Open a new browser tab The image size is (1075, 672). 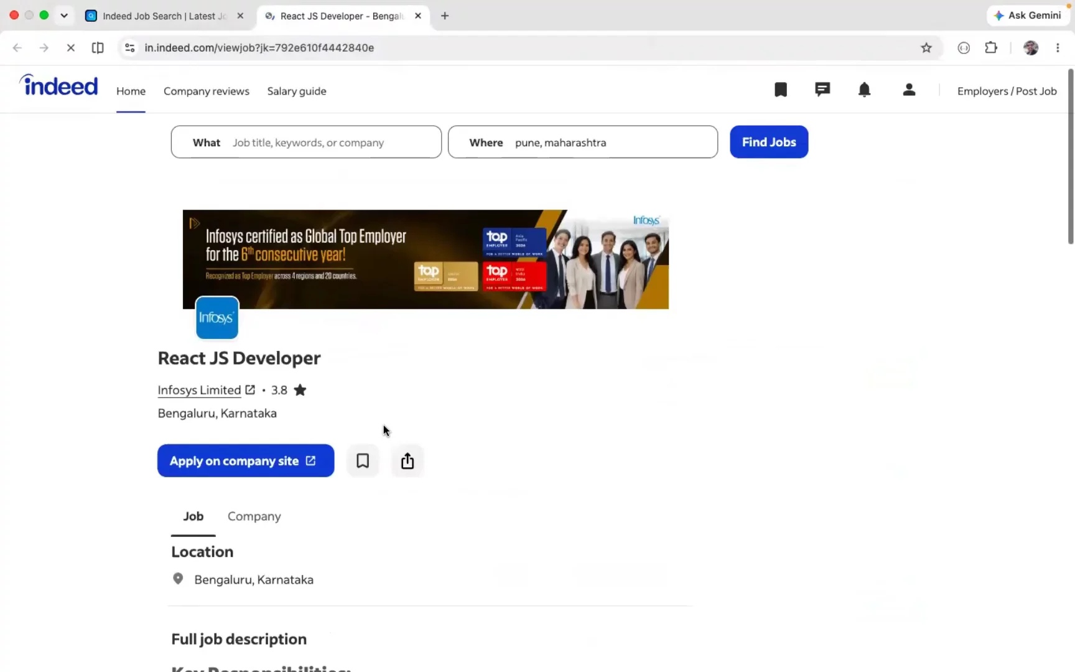pos(445,16)
